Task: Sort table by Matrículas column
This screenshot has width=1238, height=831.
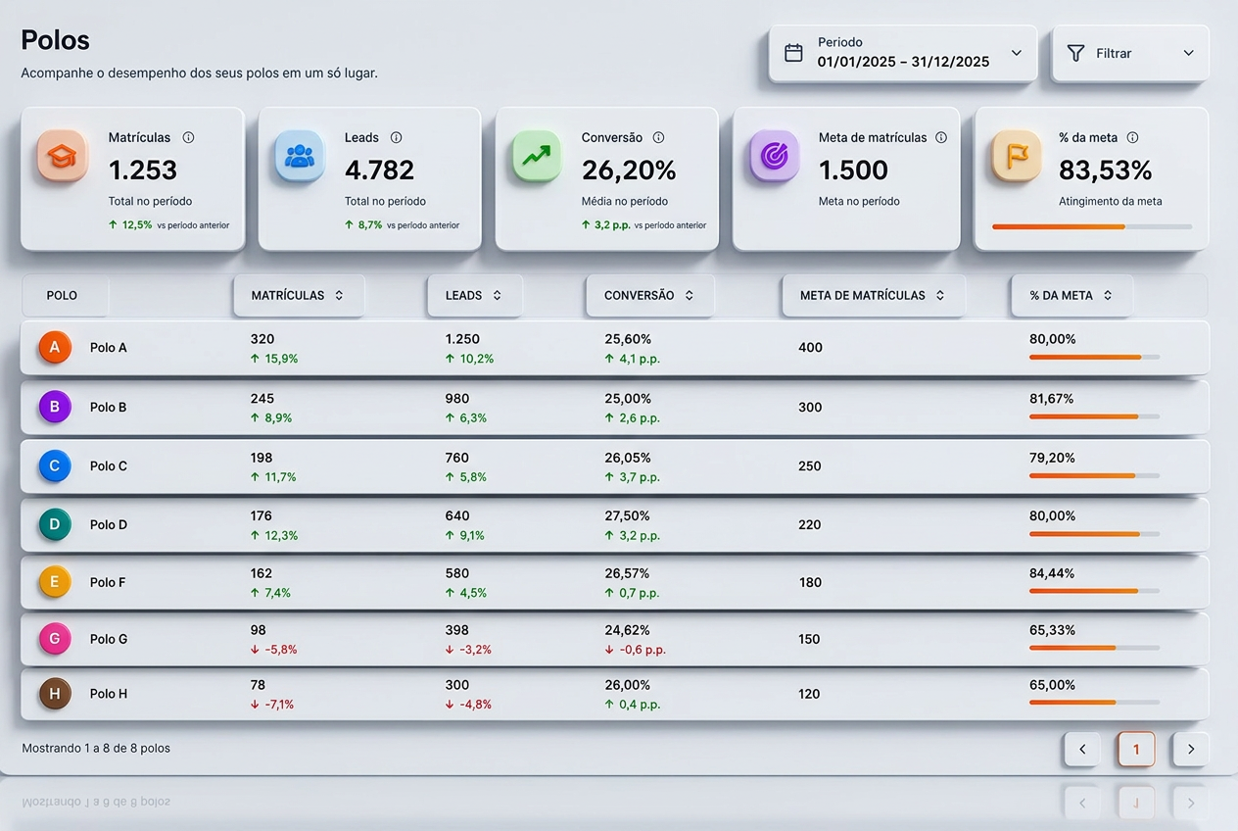Action: click(299, 295)
